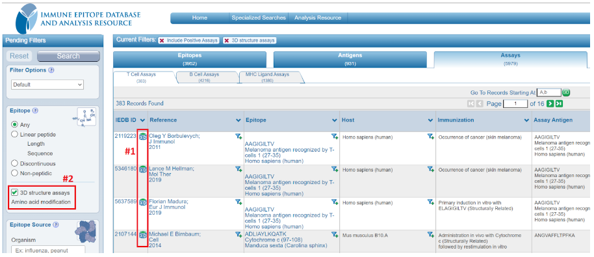Jump to last results page
The height and width of the screenshot is (257, 594).
click(559, 103)
